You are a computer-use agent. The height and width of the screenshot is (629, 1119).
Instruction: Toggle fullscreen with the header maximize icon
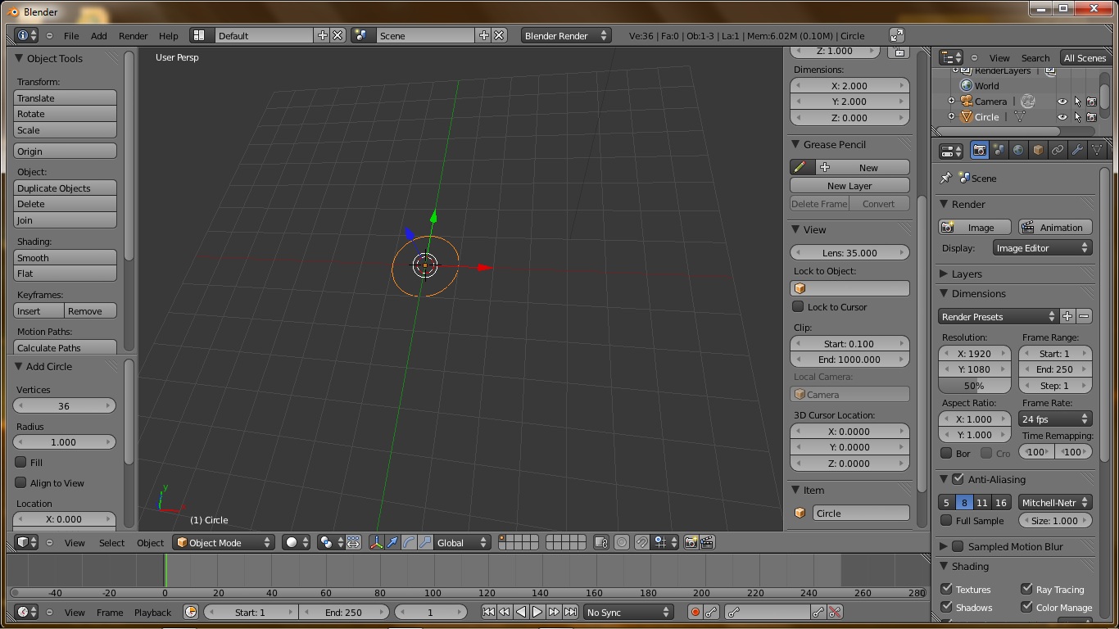click(x=897, y=35)
